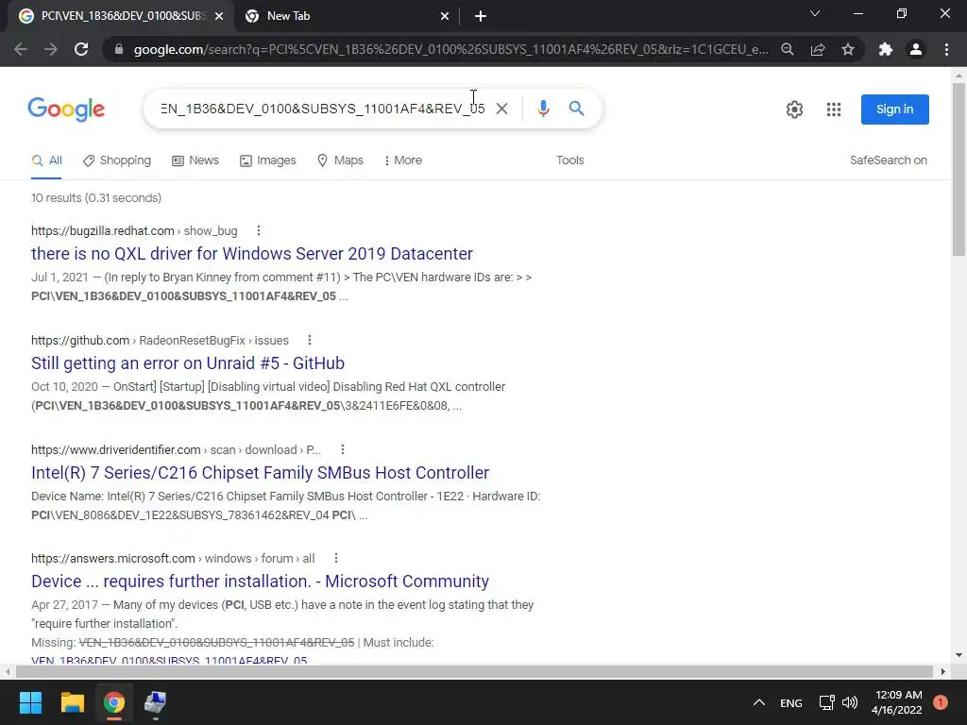Go back to the previous page
Screen dimensions: 967x725
point(21,49)
